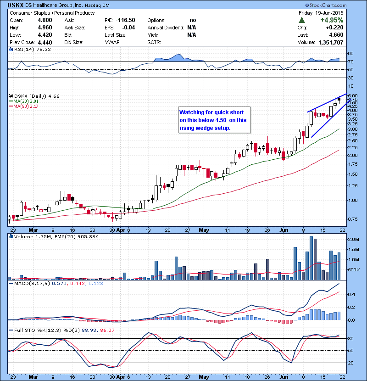Click the 1.00 tick on the price axis
The width and height of the screenshot is (367, 381).
[x=353, y=201]
